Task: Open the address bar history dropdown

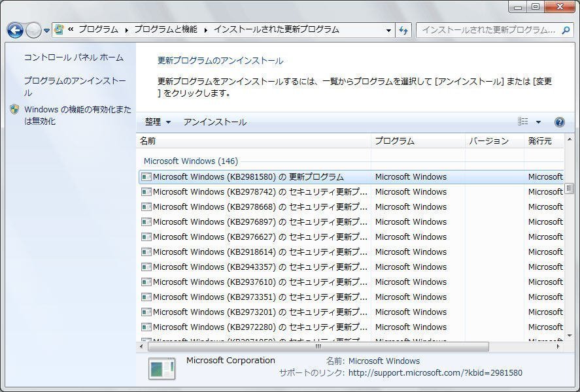Action: pos(388,30)
